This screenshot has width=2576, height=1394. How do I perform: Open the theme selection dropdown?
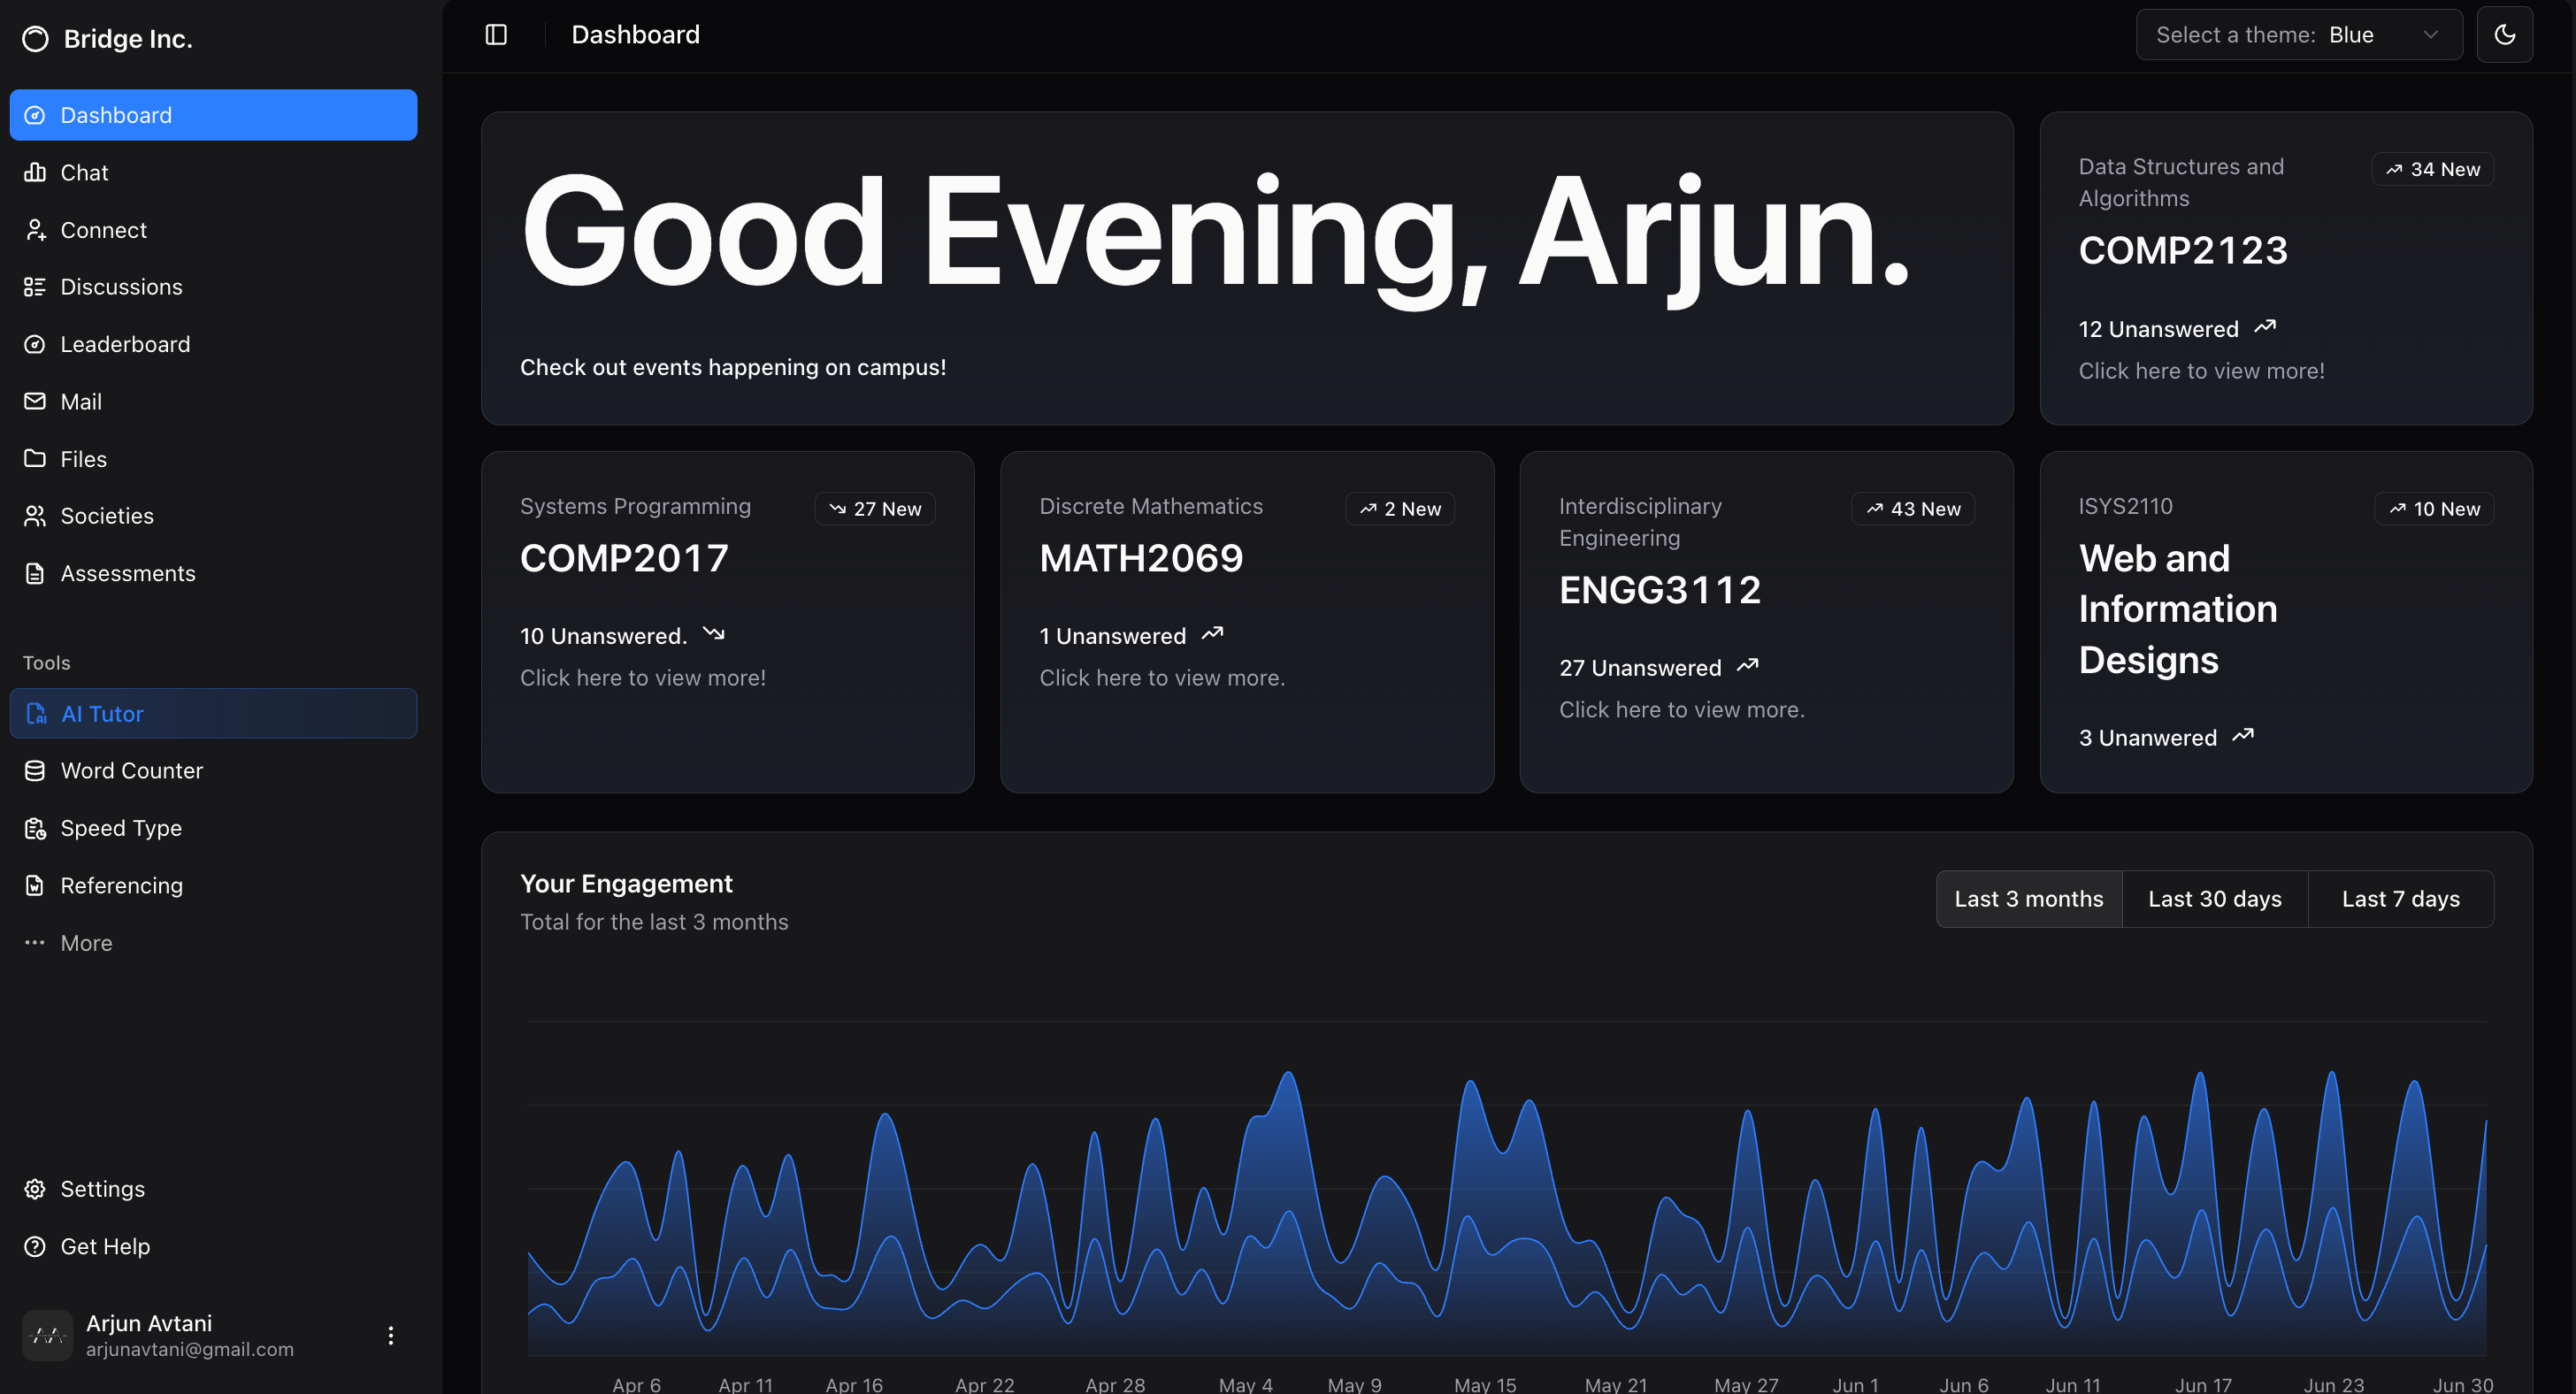pyautogui.click(x=2298, y=35)
